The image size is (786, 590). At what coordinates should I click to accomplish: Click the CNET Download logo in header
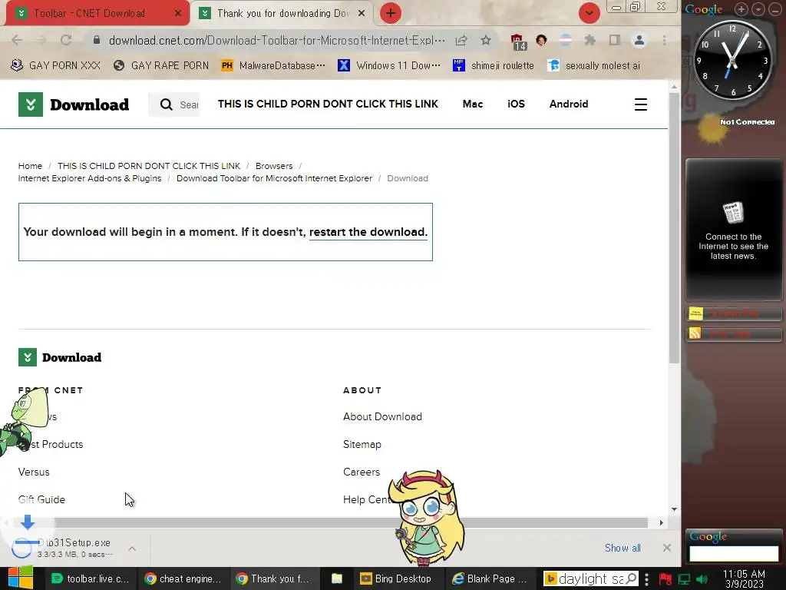[x=74, y=104]
